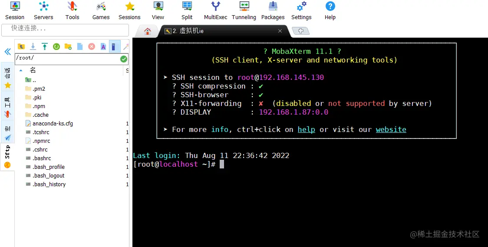This screenshot has width=488, height=247.
Task: Click the green checkmark beside path
Action: click(124, 59)
